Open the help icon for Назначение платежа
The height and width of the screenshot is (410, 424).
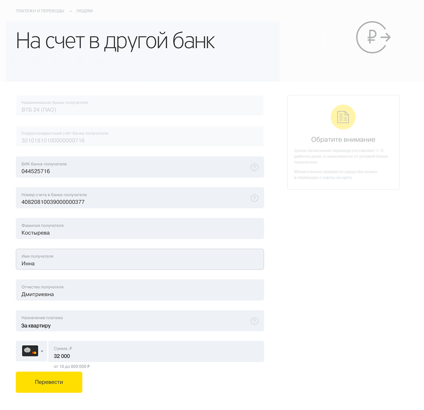point(254,321)
